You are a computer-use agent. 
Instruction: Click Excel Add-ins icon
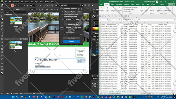[152, 9]
